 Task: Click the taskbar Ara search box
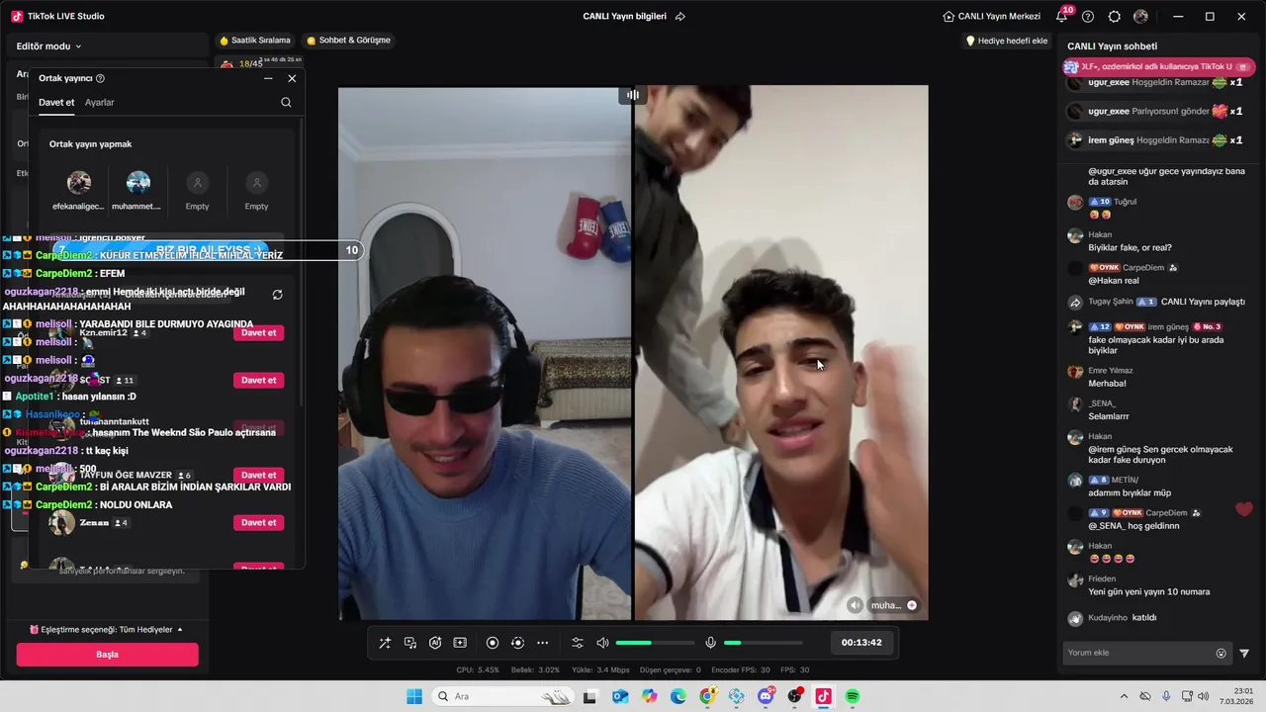click(x=501, y=697)
